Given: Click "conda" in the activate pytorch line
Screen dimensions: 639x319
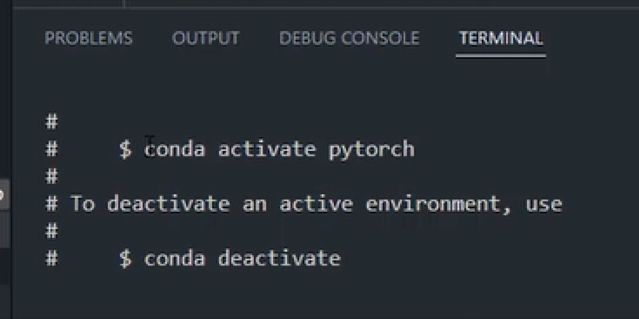Looking at the screenshot, I should (175, 150).
